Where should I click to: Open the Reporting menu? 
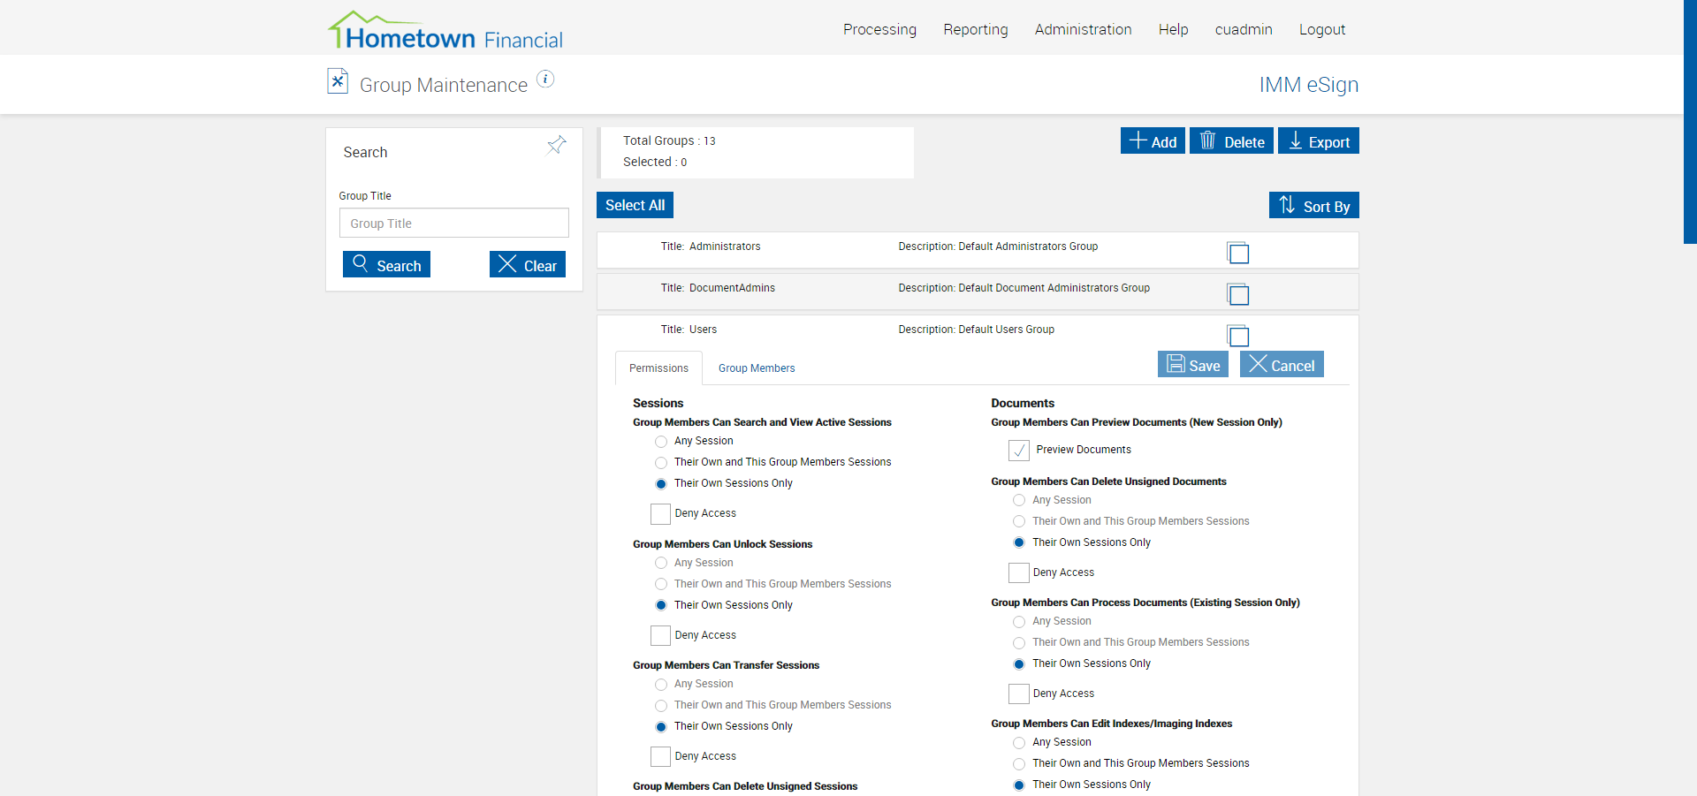975,29
